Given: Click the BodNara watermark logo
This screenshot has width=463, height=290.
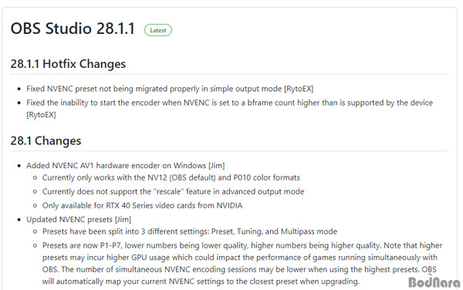Looking at the screenshot, I should (x=434, y=282).
